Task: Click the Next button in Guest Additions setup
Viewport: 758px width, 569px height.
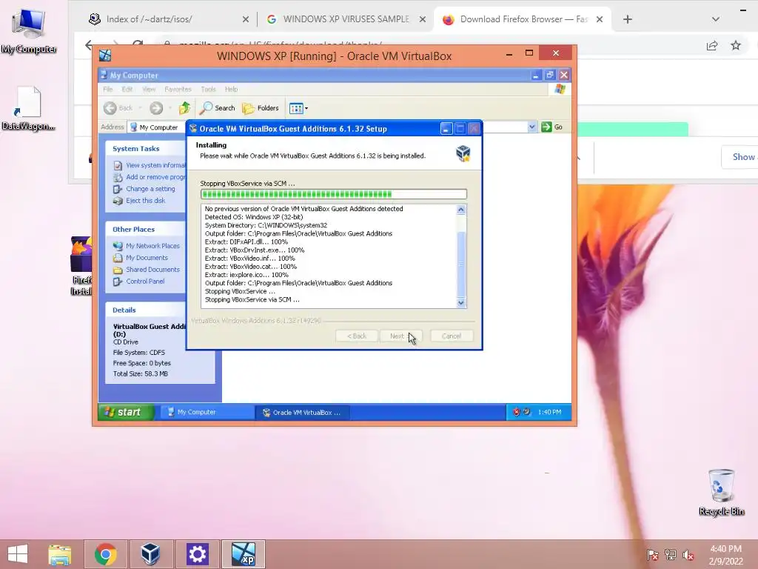Action: coord(400,336)
